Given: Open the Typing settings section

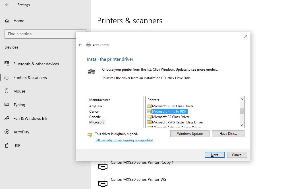Looking at the screenshot, I should click(x=19, y=105).
